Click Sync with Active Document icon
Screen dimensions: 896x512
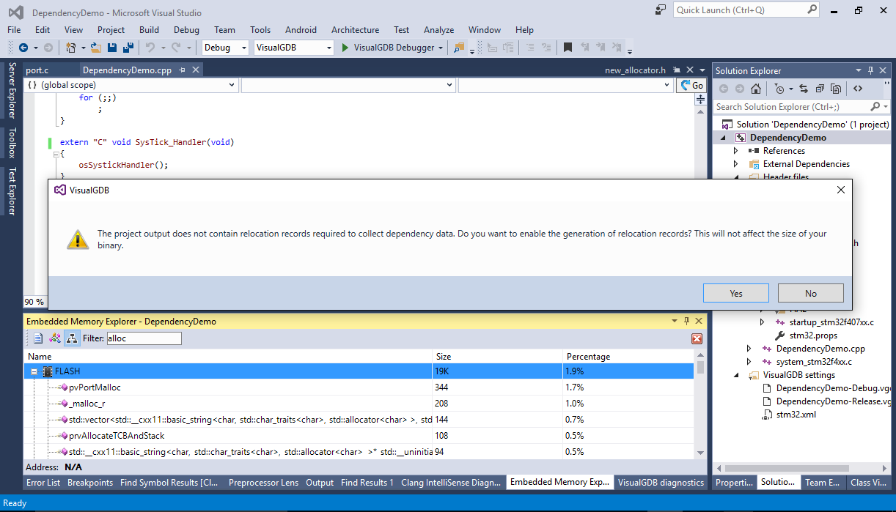coord(803,89)
